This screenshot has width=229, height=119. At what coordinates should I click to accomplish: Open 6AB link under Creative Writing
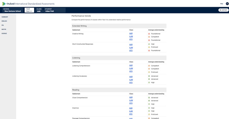131,33
